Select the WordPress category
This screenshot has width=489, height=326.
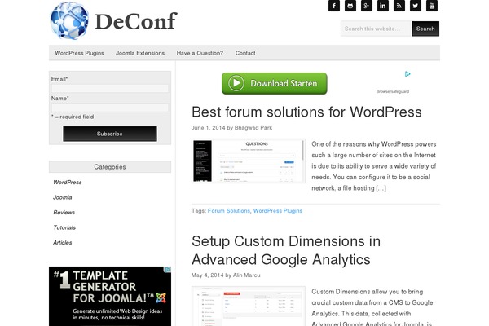(x=68, y=183)
